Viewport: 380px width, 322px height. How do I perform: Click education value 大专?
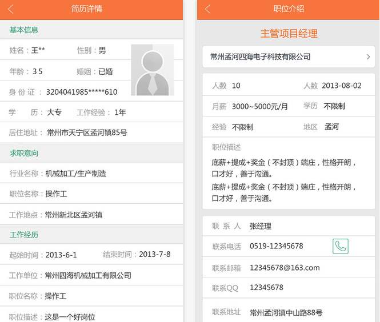click(x=54, y=112)
